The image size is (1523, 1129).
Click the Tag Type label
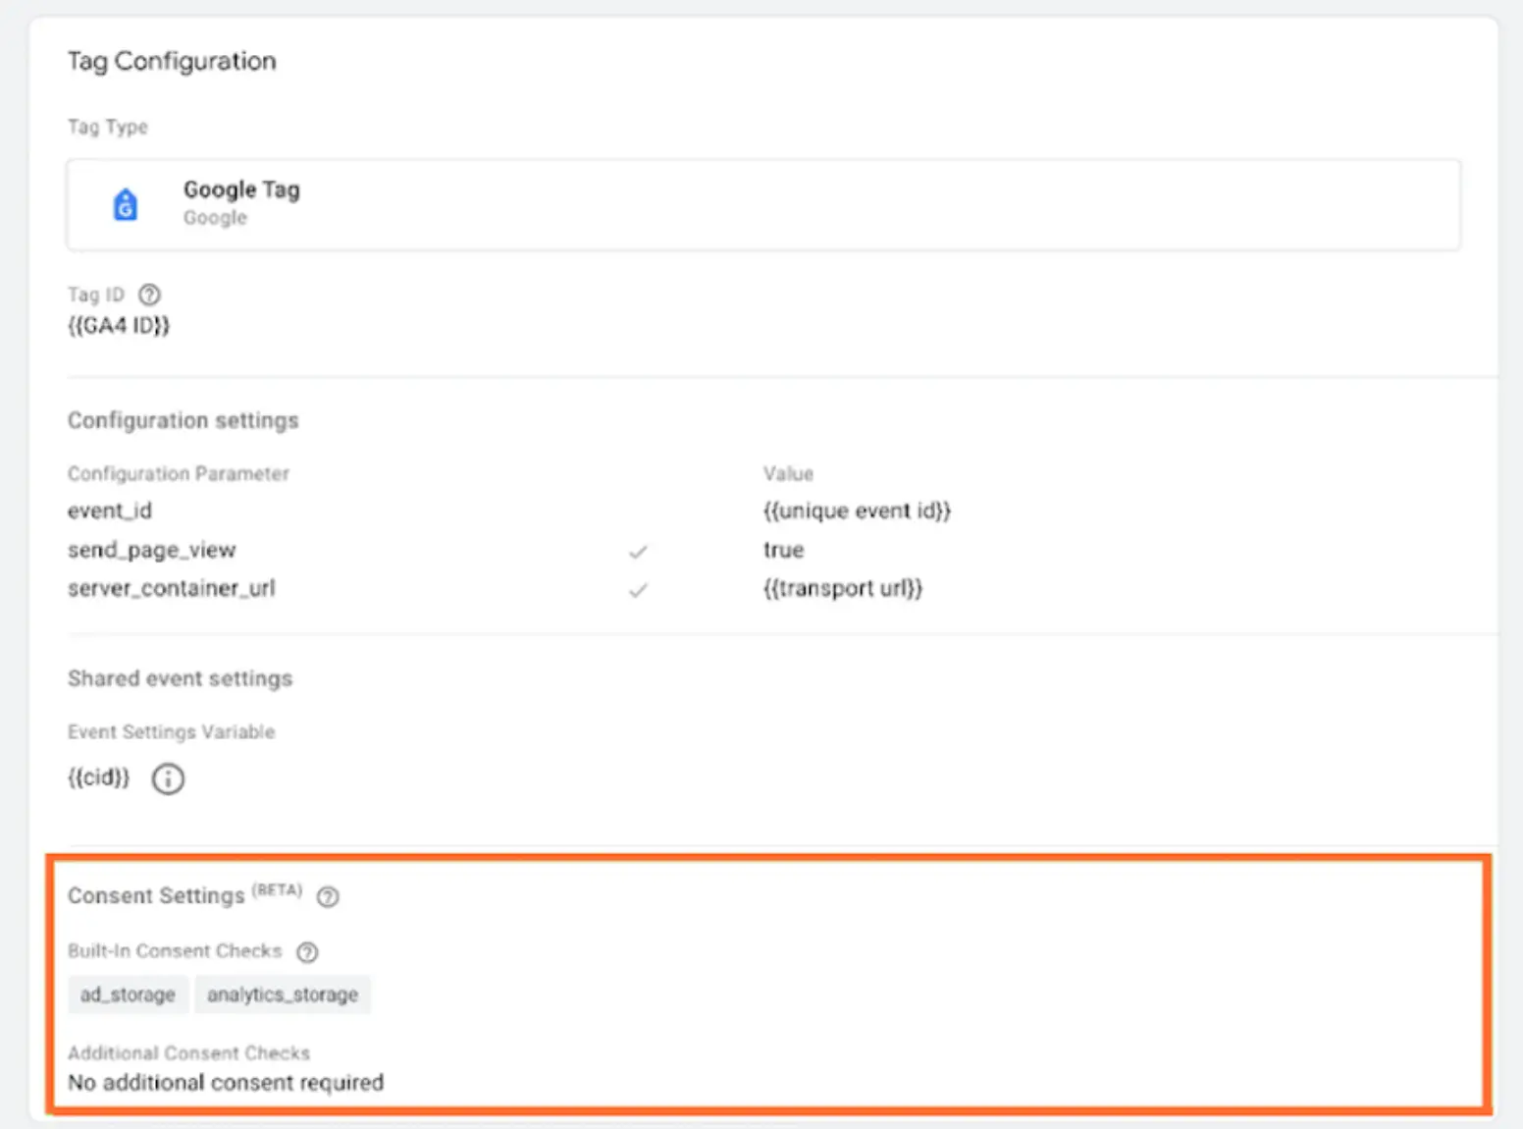tap(108, 127)
